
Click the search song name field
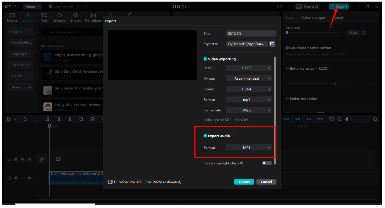pyautogui.click(x=72, y=32)
